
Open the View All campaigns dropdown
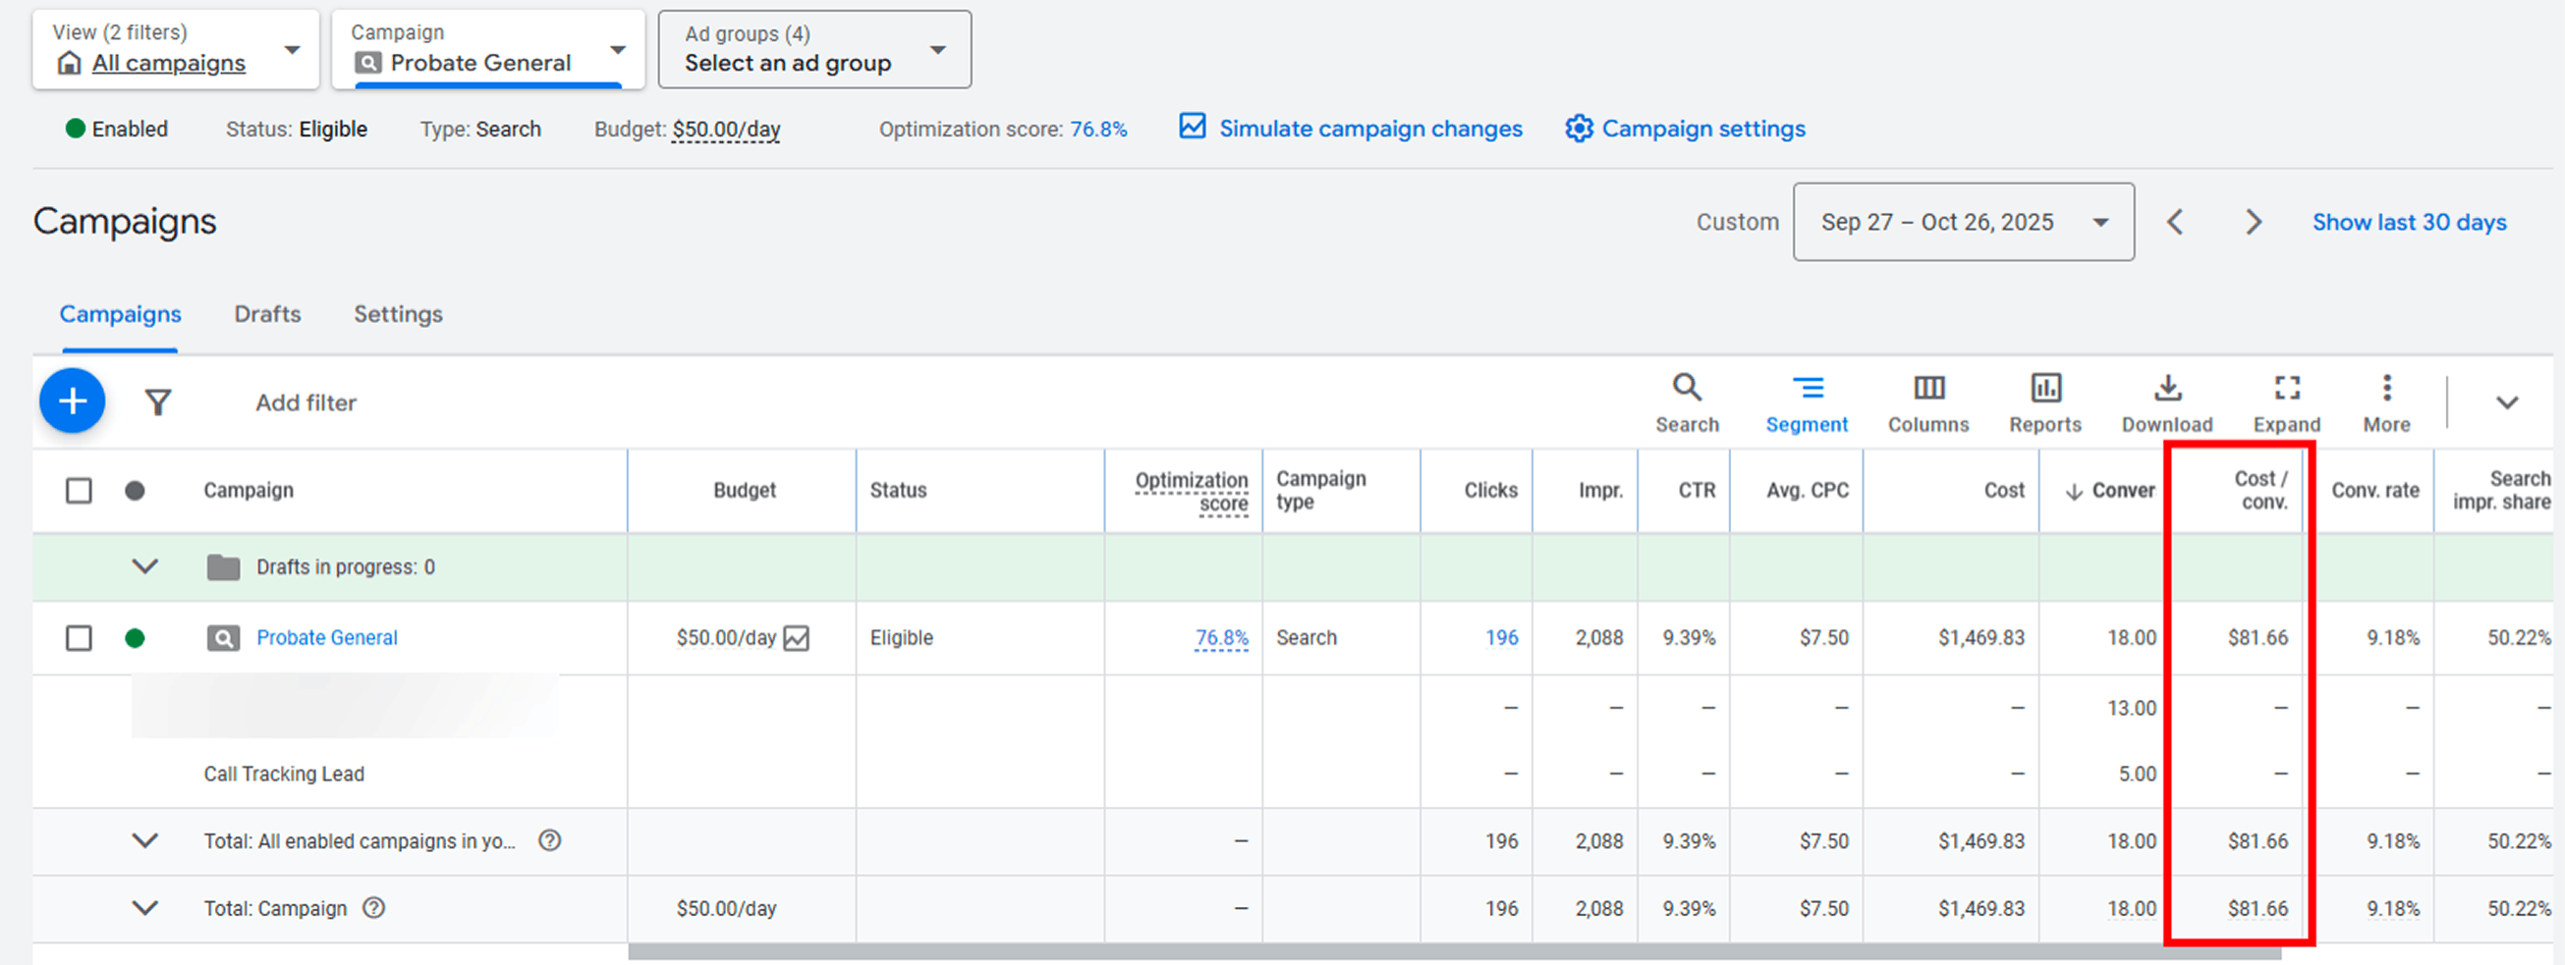[x=175, y=50]
